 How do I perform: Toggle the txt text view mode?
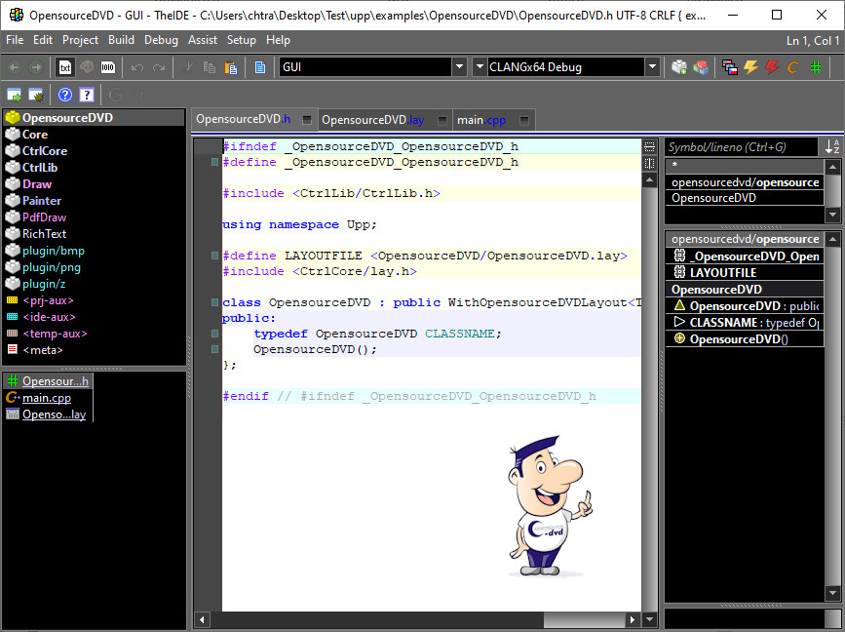[x=65, y=67]
